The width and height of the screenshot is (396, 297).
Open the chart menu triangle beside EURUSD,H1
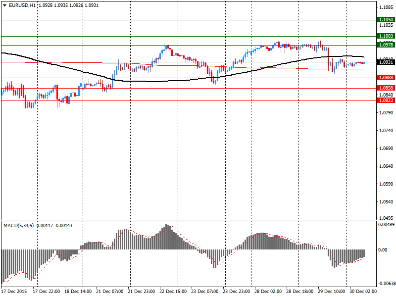pos(5,5)
